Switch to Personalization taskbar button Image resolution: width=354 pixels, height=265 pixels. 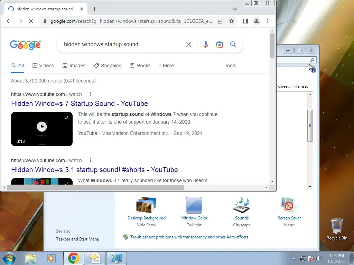[x=116, y=258]
